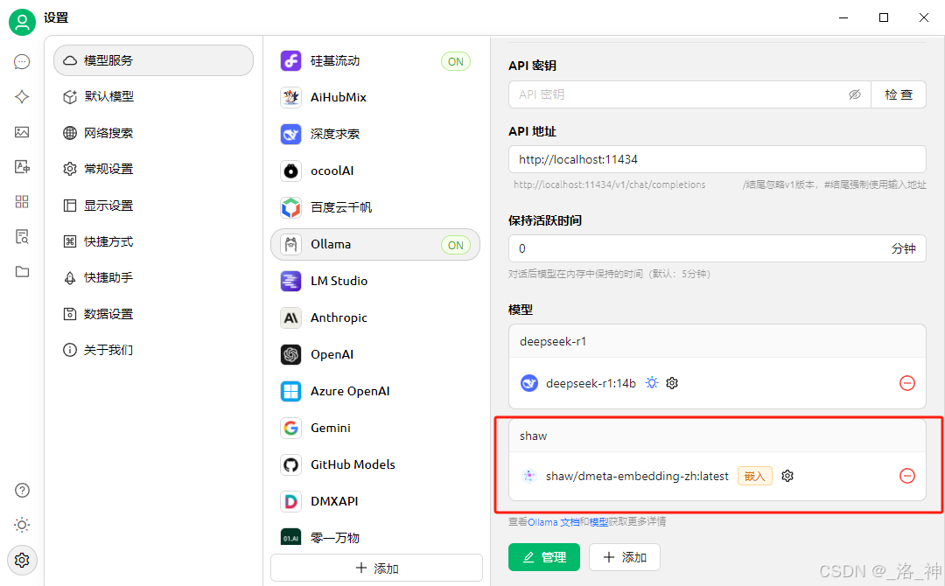Viewport: 945px width, 586px height.
Task: Select 快捷助手 settings section
Action: (154, 277)
